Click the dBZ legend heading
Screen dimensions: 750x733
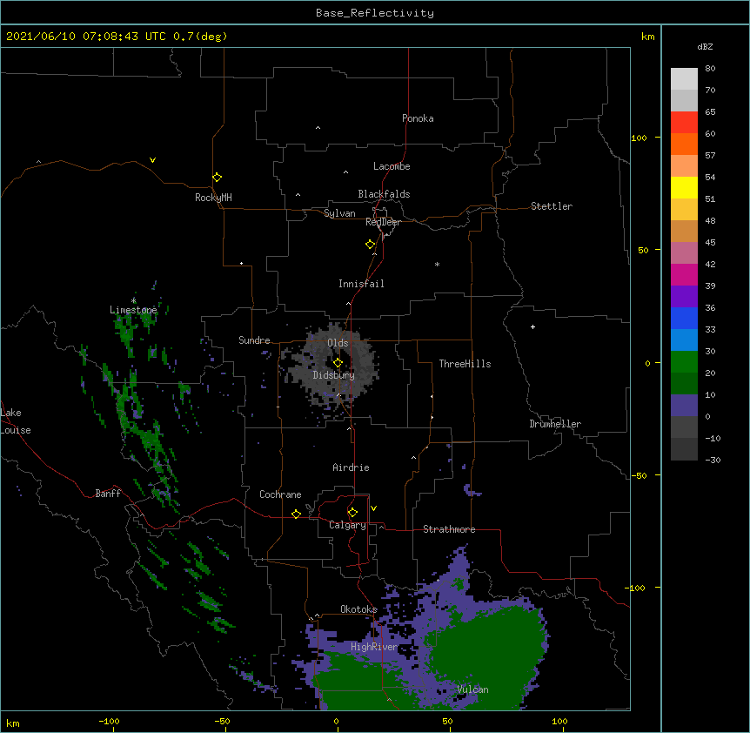705,46
